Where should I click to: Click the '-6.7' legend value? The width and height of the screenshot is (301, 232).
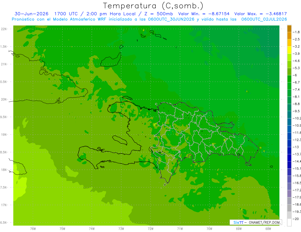(296, 82)
